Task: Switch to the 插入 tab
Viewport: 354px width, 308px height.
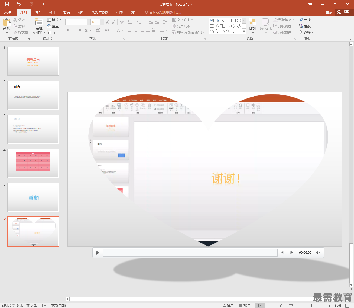Action: point(38,12)
